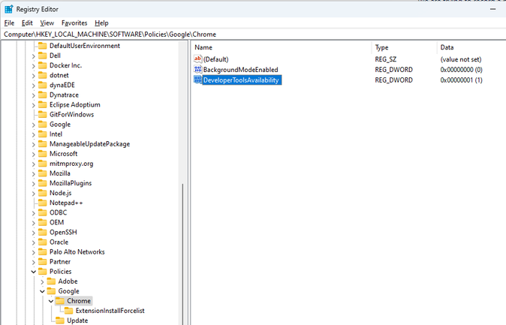506x325 pixels.
Task: Click the DeveloperToolsAvailability DWORD value icon
Action: click(x=197, y=80)
